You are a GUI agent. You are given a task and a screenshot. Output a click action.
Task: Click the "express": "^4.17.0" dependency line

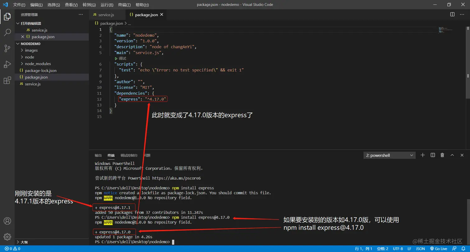pos(143,99)
